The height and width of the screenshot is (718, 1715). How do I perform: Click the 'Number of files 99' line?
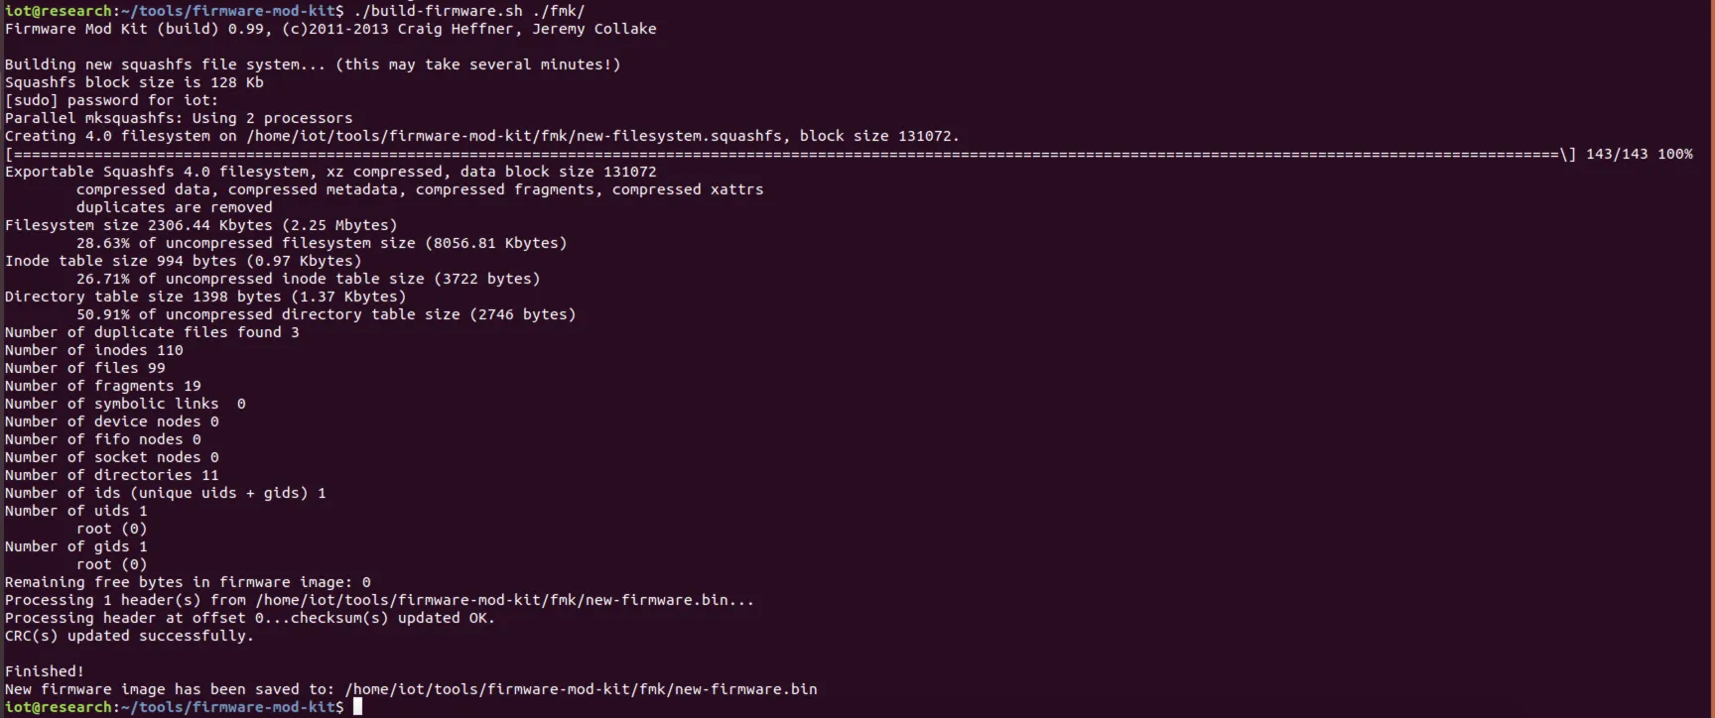pos(85,368)
